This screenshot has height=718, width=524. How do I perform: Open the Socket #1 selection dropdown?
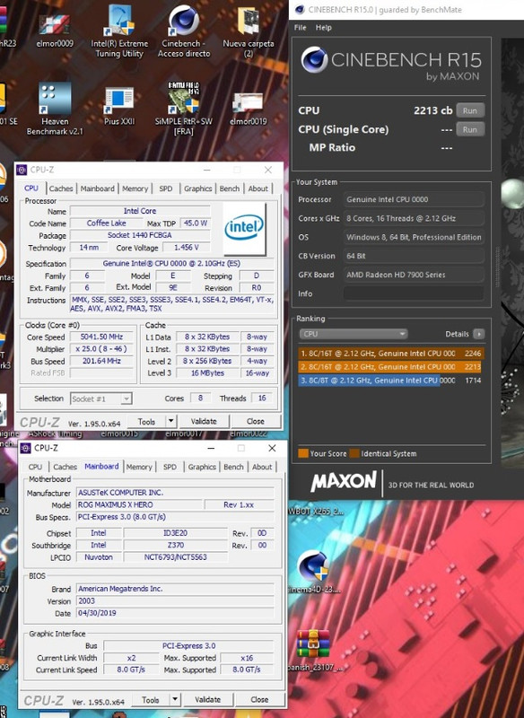click(101, 398)
